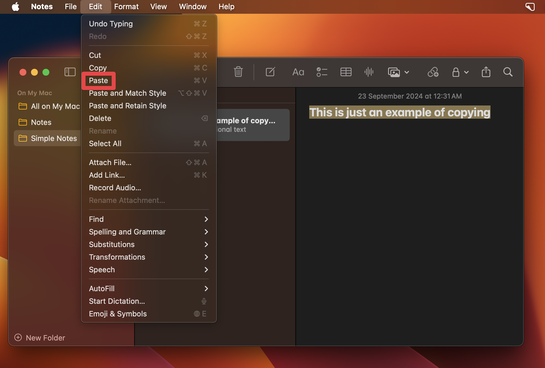The width and height of the screenshot is (545, 368).
Task: Search notes with the magnifying glass icon
Action: 508,73
